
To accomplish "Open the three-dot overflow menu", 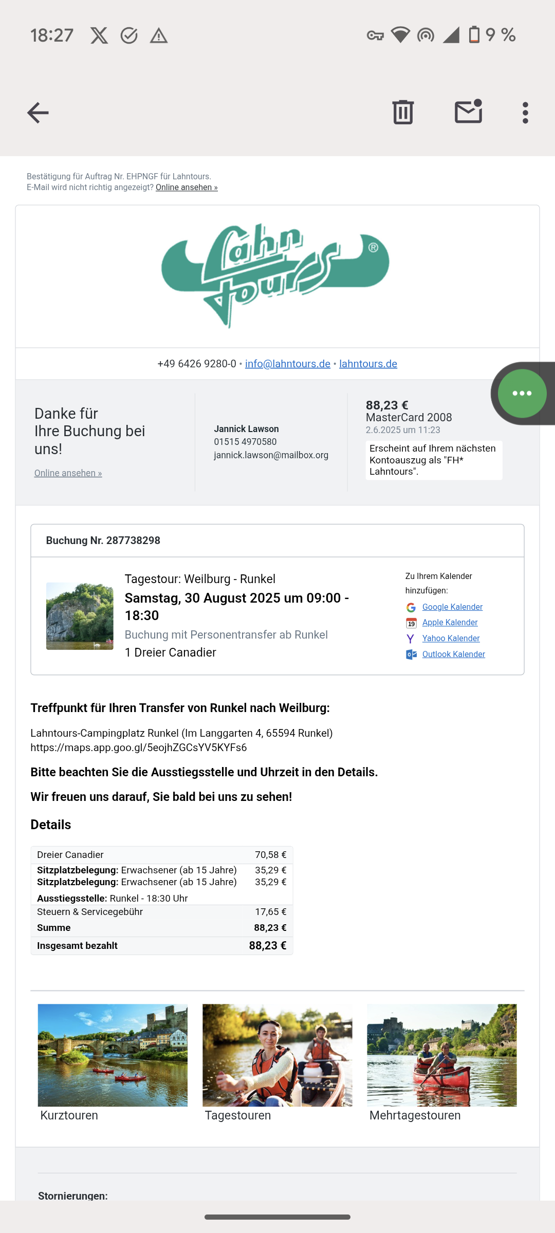I will point(525,113).
